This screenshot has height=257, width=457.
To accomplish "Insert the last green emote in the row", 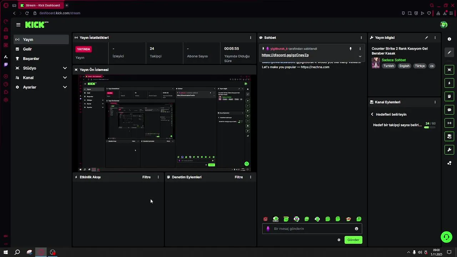I will pos(359,219).
